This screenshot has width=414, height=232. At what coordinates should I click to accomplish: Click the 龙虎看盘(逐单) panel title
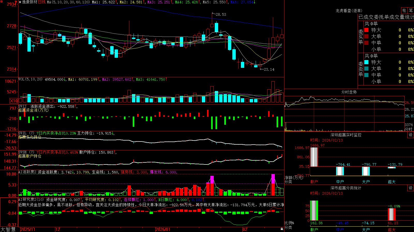point(349,11)
